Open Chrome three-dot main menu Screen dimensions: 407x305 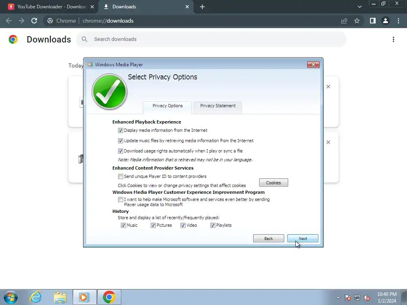pos(398,21)
